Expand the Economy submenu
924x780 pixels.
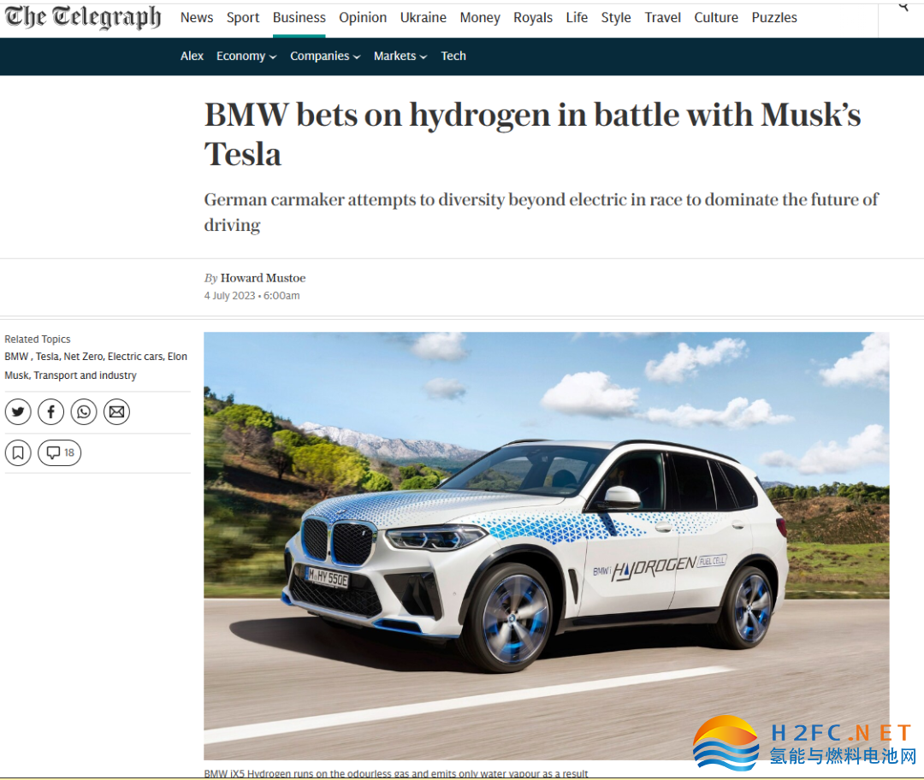tap(246, 56)
